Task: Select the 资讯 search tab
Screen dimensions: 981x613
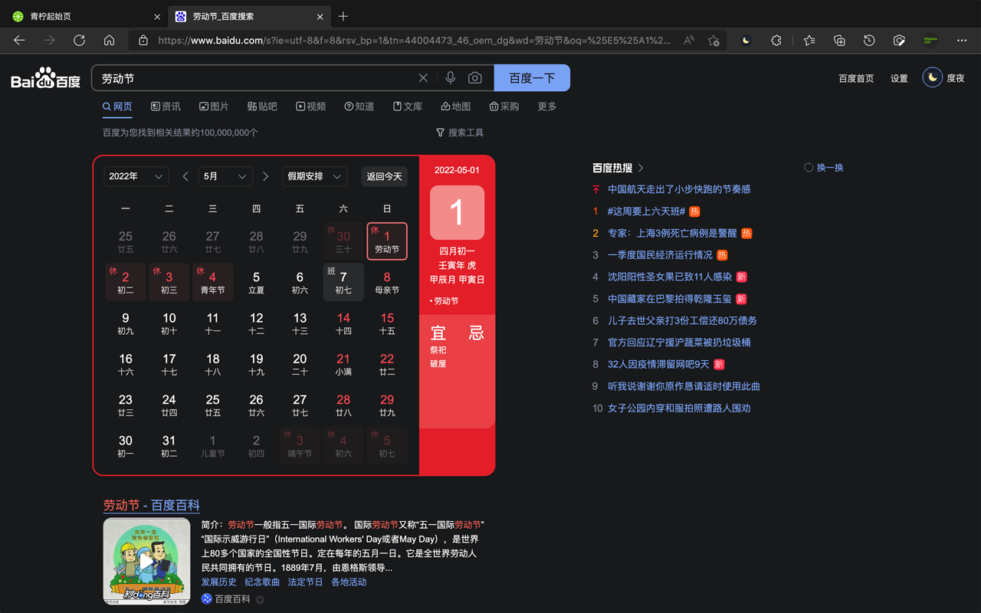Action: (166, 107)
